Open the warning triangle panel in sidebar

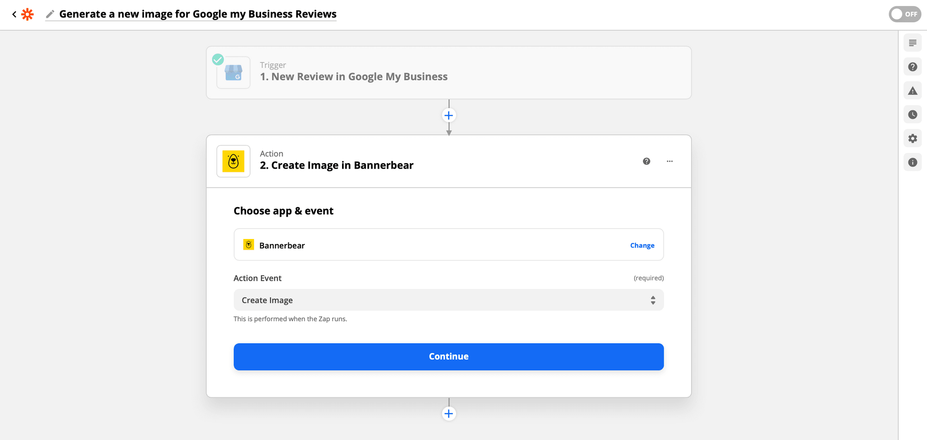click(x=912, y=91)
